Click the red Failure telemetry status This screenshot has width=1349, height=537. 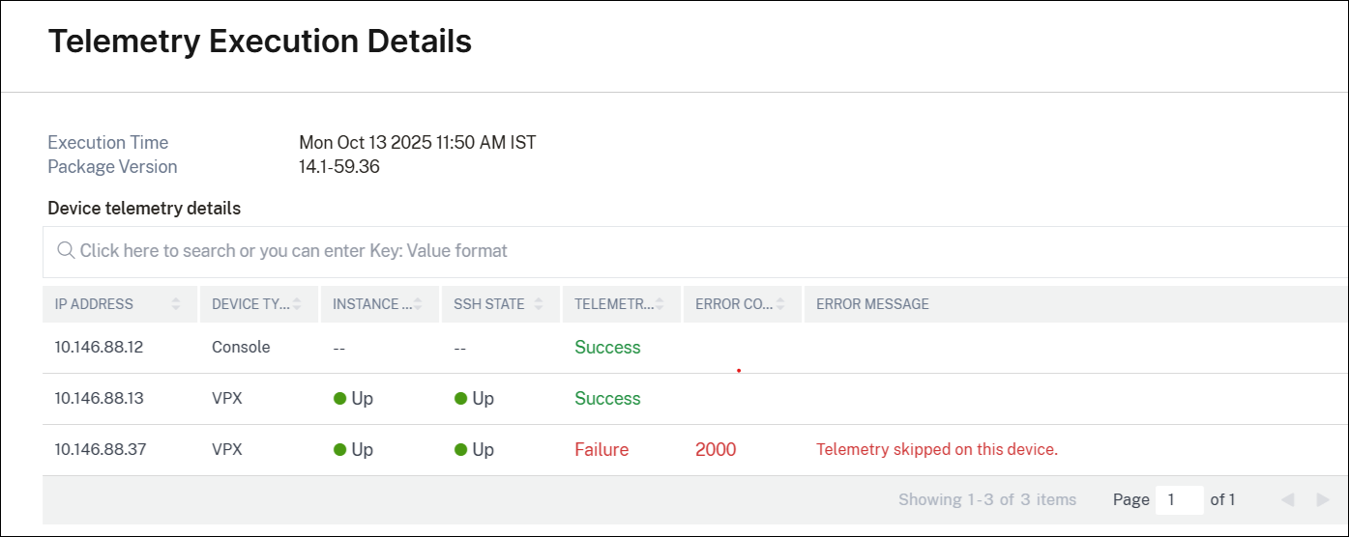coord(601,450)
